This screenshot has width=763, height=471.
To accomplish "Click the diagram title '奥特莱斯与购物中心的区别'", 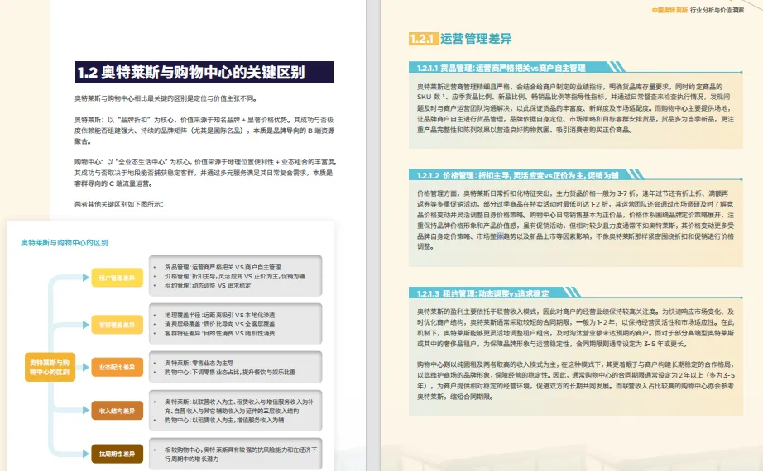I will coord(65,243).
